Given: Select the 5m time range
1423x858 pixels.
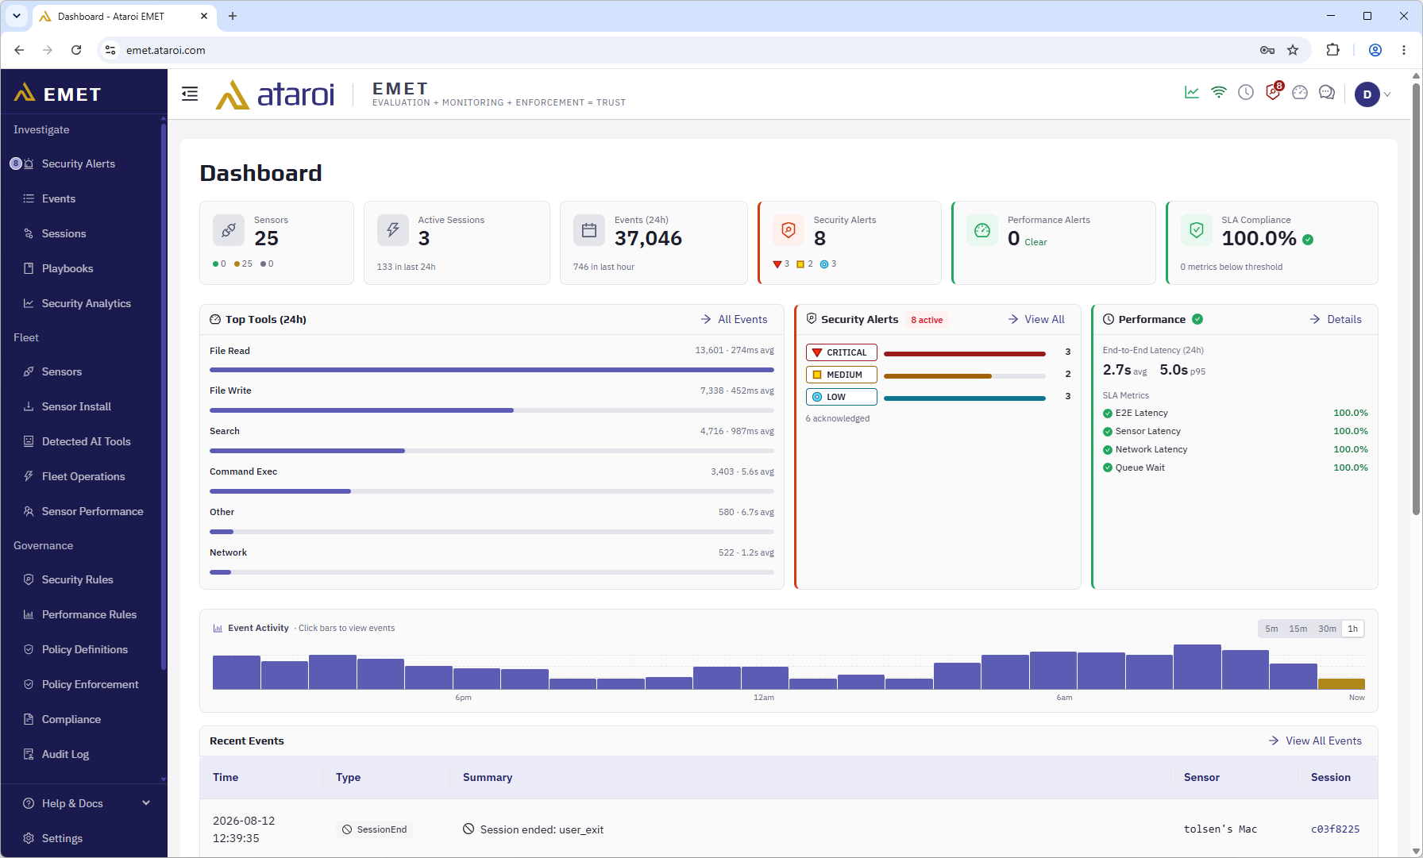Looking at the screenshot, I should point(1271,629).
